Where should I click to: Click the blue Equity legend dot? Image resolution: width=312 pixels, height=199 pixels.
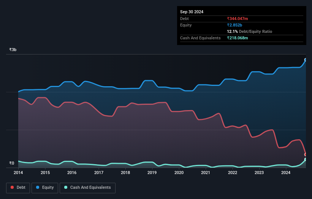(x=38, y=187)
